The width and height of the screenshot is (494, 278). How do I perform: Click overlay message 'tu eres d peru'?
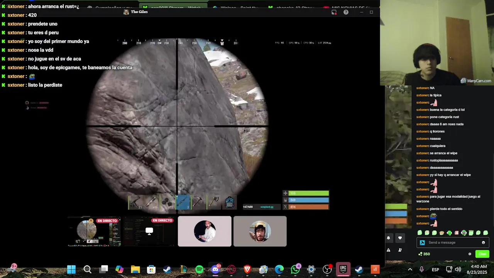[43, 33]
